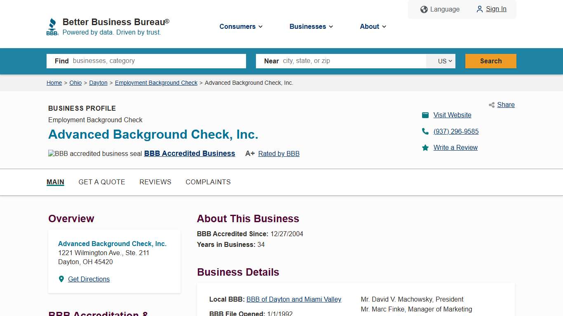This screenshot has height=316, width=563.
Task: Expand the Consumers navigation dropdown
Action: pos(241,26)
